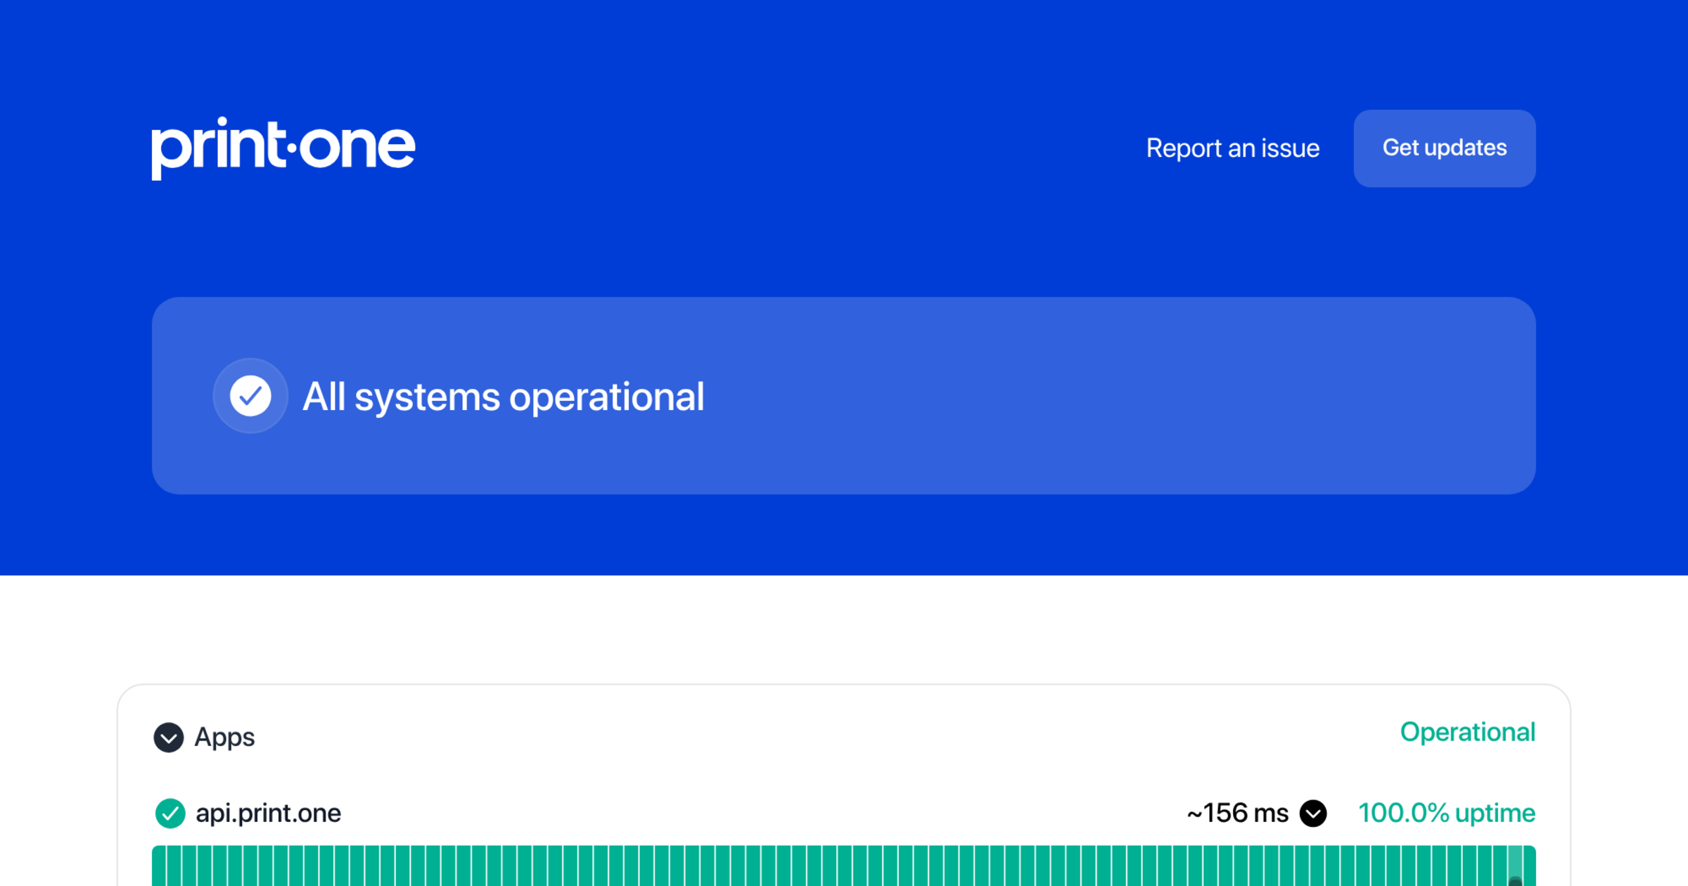
Task: Click the Apps section label
Action: click(224, 738)
